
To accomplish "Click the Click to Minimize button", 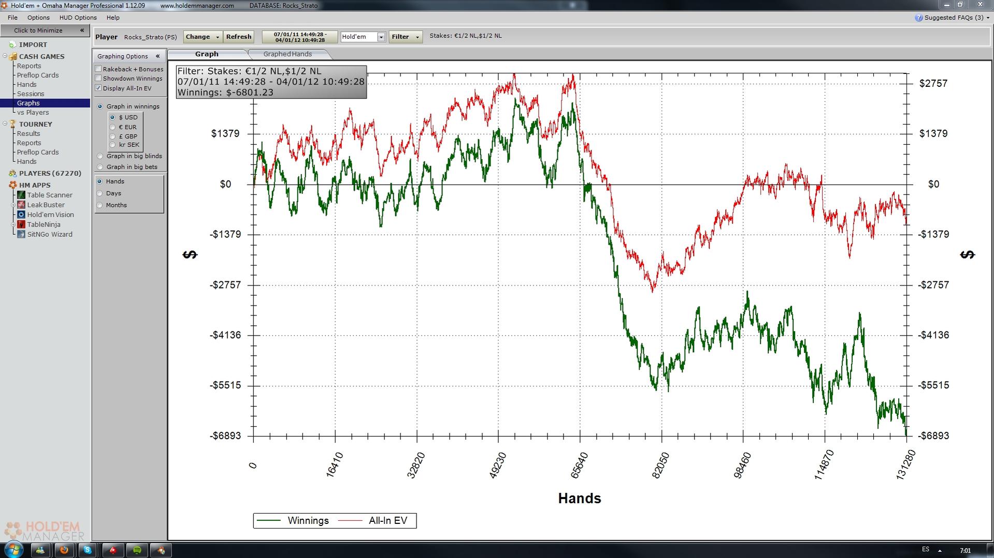I will pyautogui.click(x=45, y=31).
